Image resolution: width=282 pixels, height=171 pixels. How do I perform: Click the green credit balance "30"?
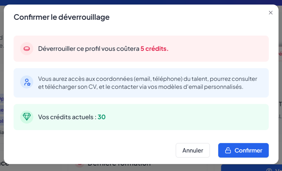tap(101, 117)
